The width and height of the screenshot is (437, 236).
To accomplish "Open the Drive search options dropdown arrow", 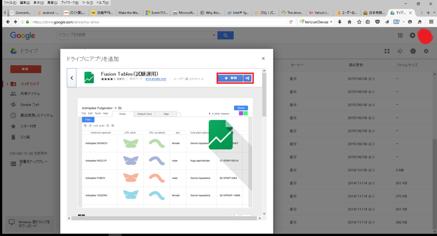I will coord(214,35).
